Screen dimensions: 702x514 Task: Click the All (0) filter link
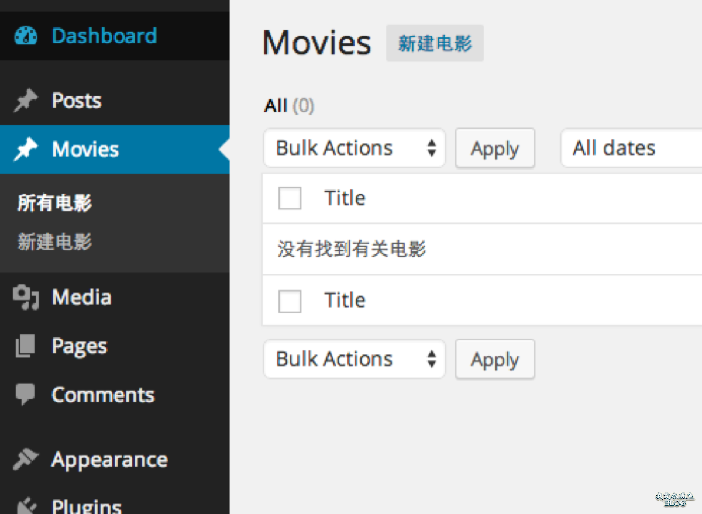pyautogui.click(x=276, y=106)
